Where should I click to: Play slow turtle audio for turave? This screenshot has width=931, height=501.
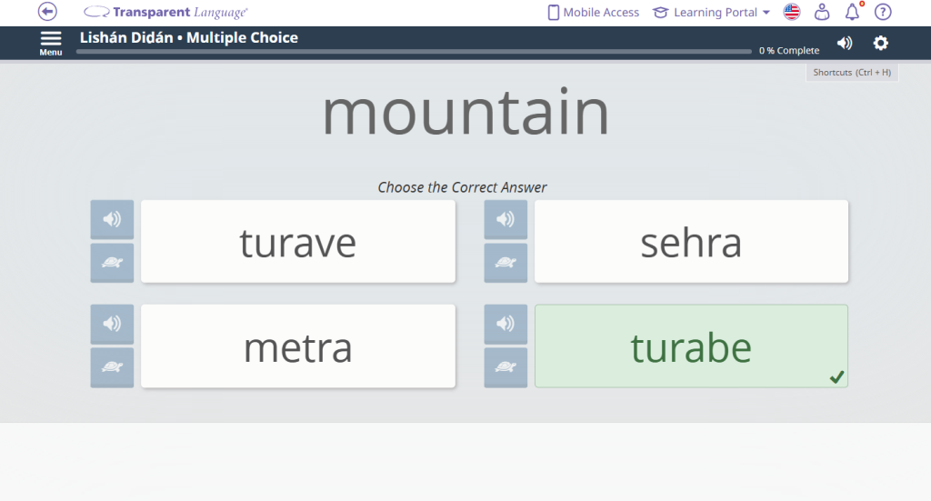click(112, 263)
